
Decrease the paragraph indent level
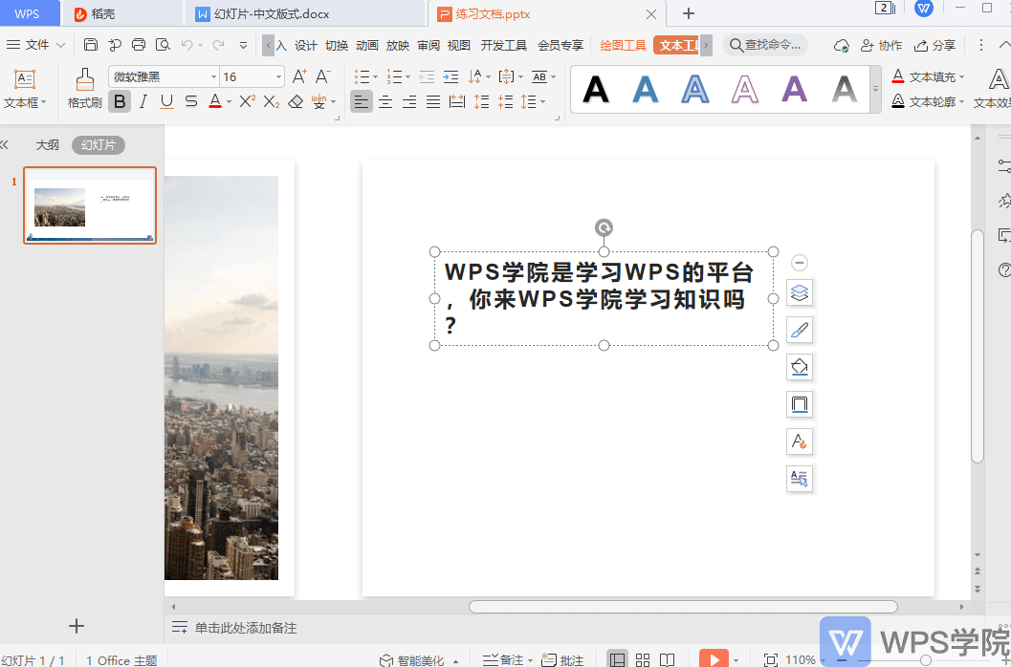pyautogui.click(x=427, y=77)
